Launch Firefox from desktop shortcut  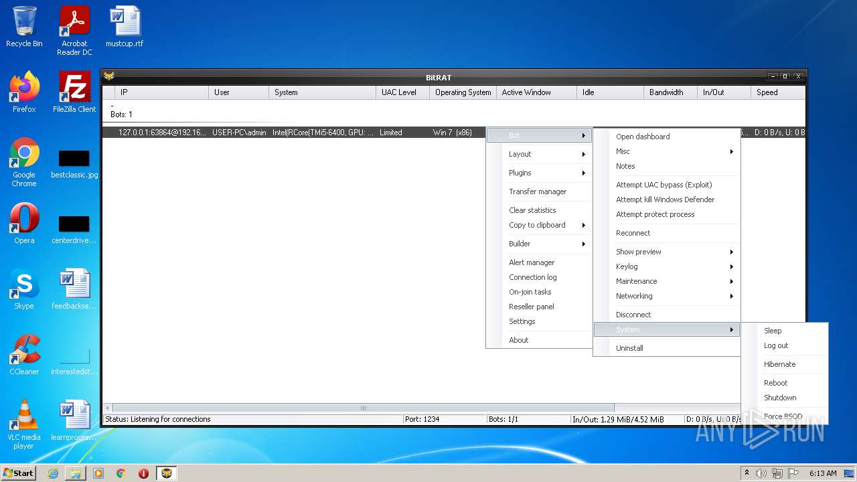(x=24, y=92)
